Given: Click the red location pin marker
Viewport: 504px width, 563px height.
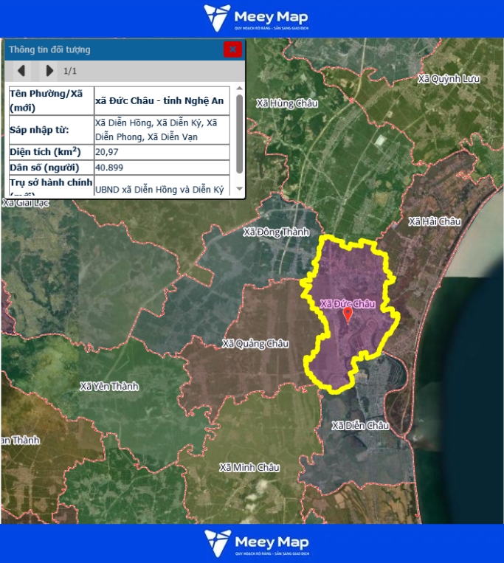Looking at the screenshot, I should pos(348,315).
